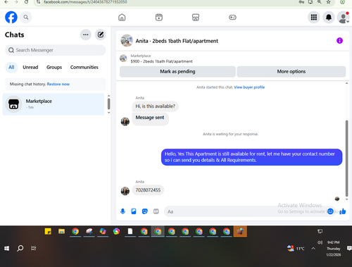The width and height of the screenshot is (352, 267).
Task: Open the Facebook search magnifier icon
Action: point(26,17)
